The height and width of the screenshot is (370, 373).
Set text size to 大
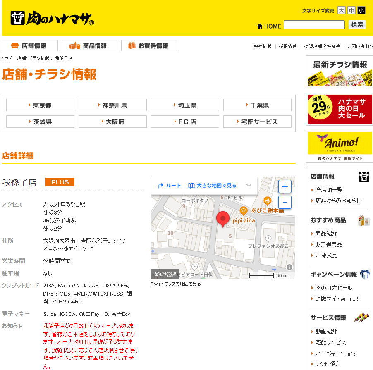pos(341,10)
